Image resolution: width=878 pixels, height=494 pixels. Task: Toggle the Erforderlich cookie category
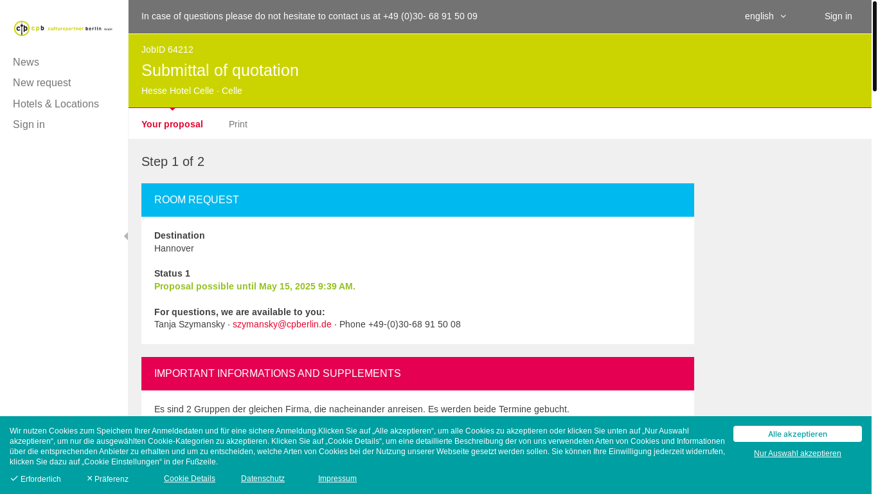coord(35,479)
